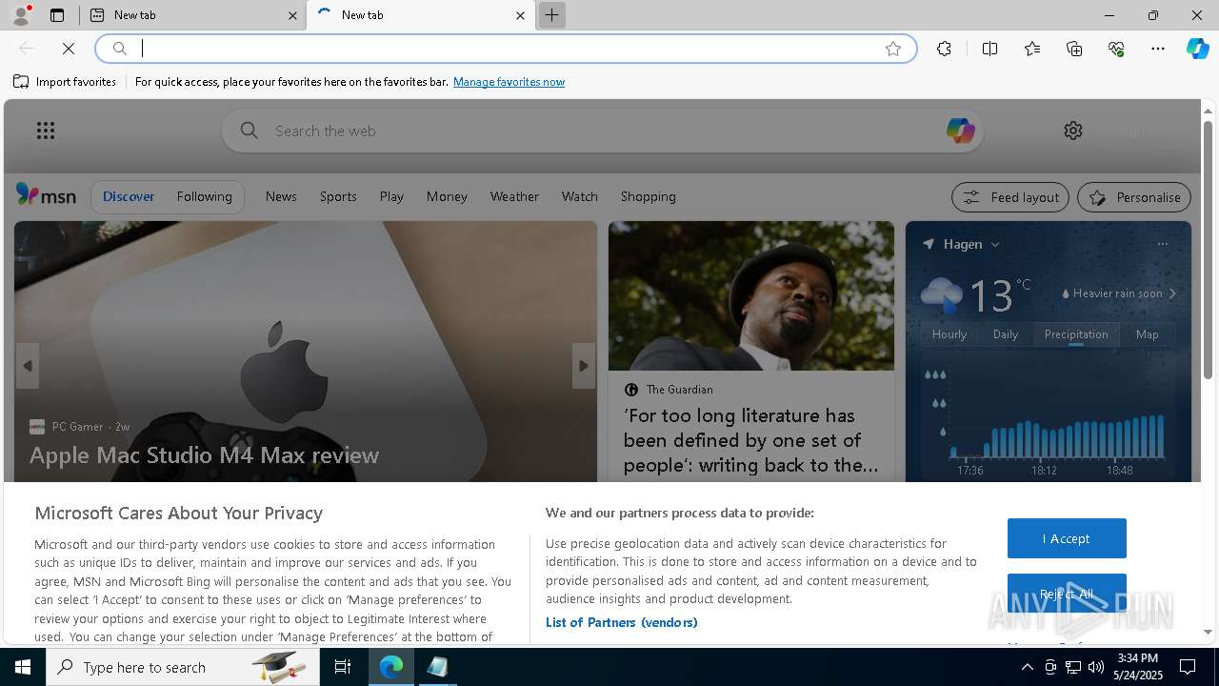1219x686 pixels.
Task: Open the Windows Start menu
Action: pyautogui.click(x=23, y=667)
